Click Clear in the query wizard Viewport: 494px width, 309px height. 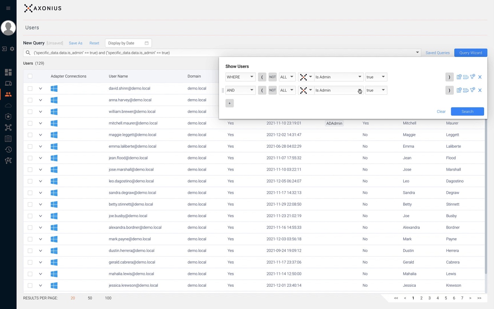pos(441,112)
